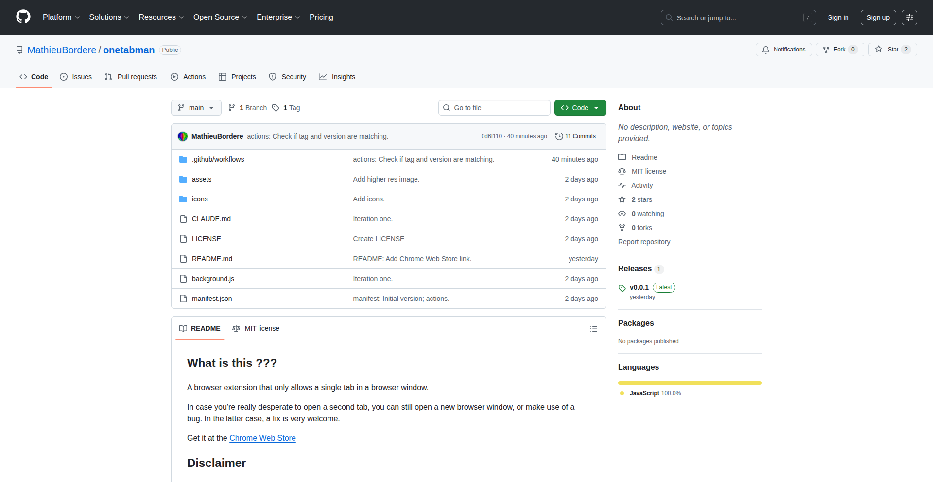The width and height of the screenshot is (933, 482).
Task: Click the MathieuBordere avatar in the commit row
Action: (x=183, y=136)
